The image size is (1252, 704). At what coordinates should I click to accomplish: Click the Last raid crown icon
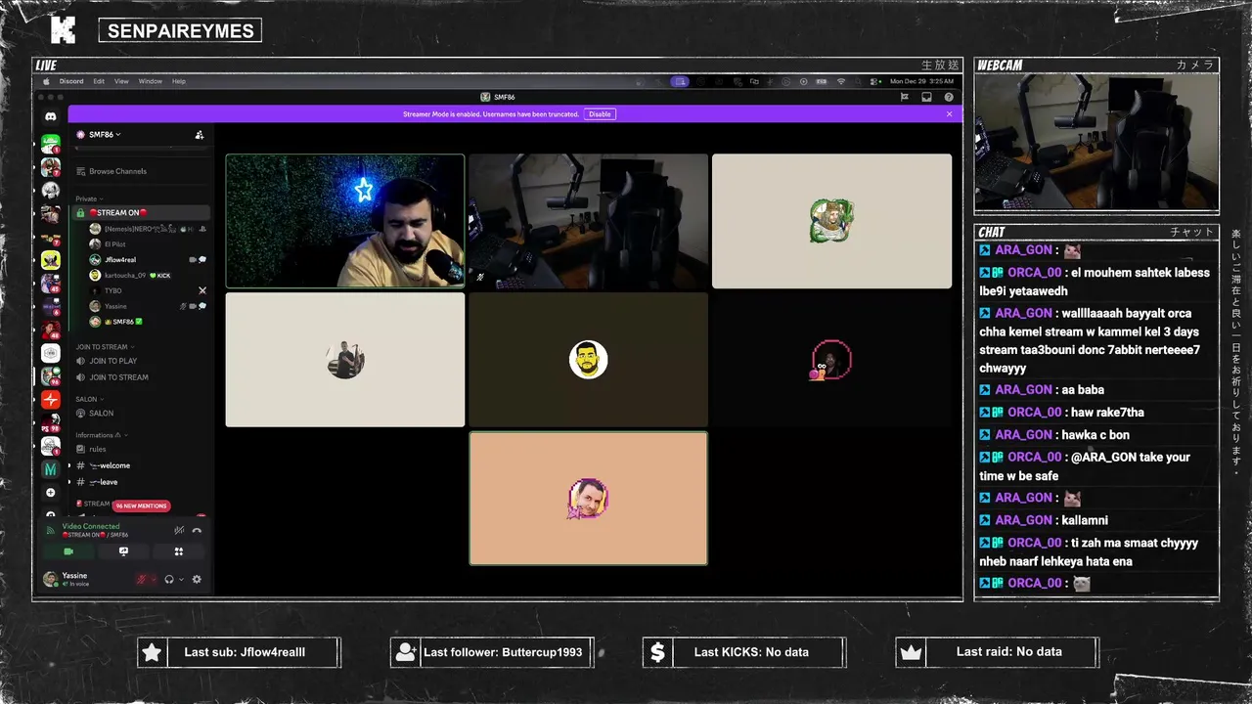tap(911, 652)
